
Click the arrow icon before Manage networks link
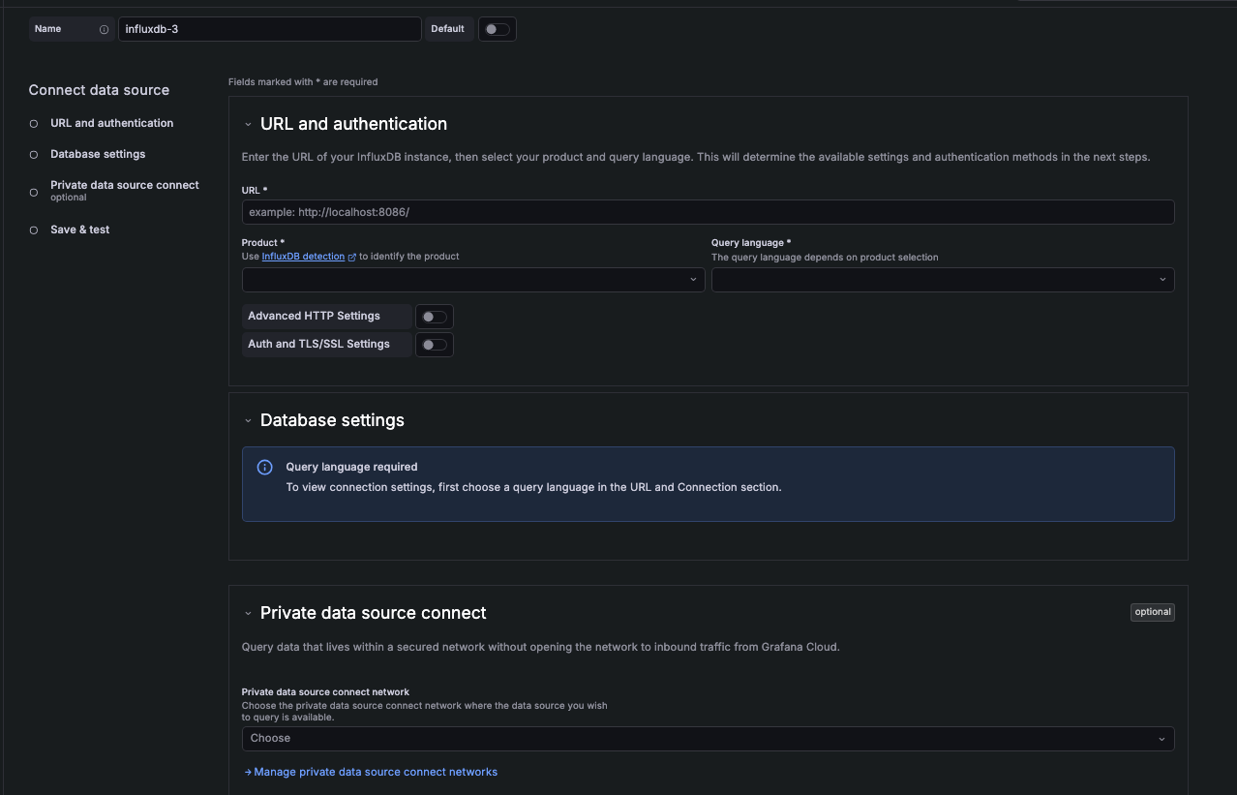pyautogui.click(x=247, y=772)
